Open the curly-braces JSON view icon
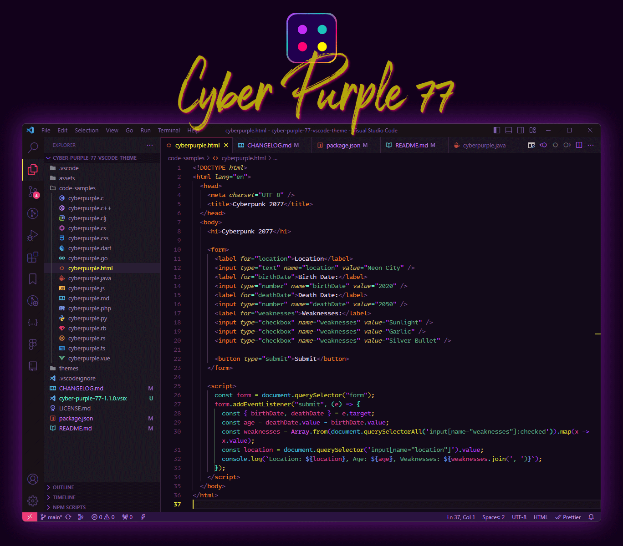 [33, 323]
